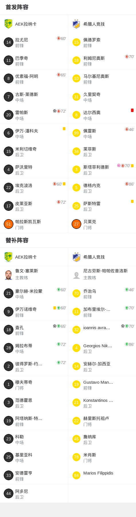
Task: Click substitution-in arrow for 乔治乌 at 46'
Action: [x=127, y=290]
